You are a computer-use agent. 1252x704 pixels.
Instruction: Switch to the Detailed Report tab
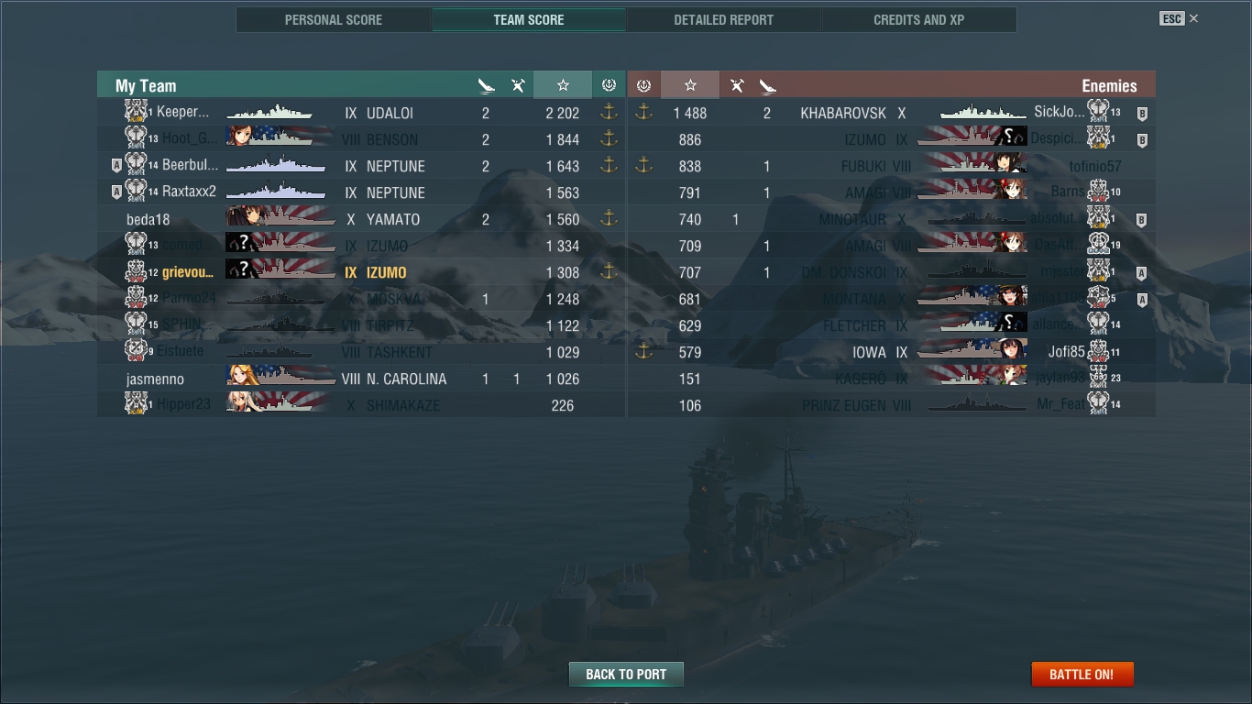723,19
